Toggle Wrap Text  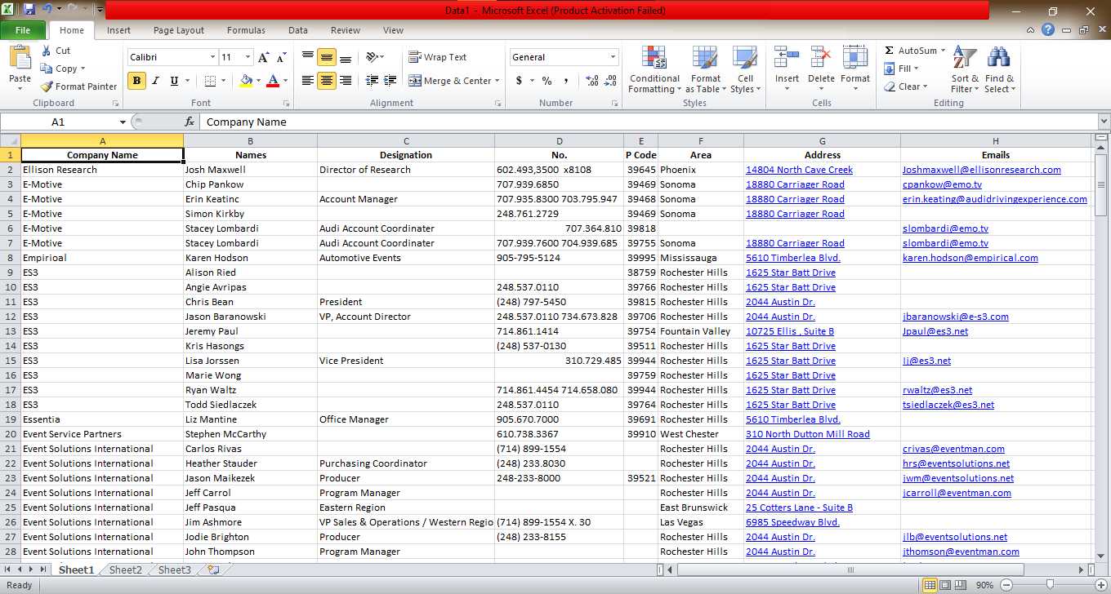pyautogui.click(x=438, y=57)
